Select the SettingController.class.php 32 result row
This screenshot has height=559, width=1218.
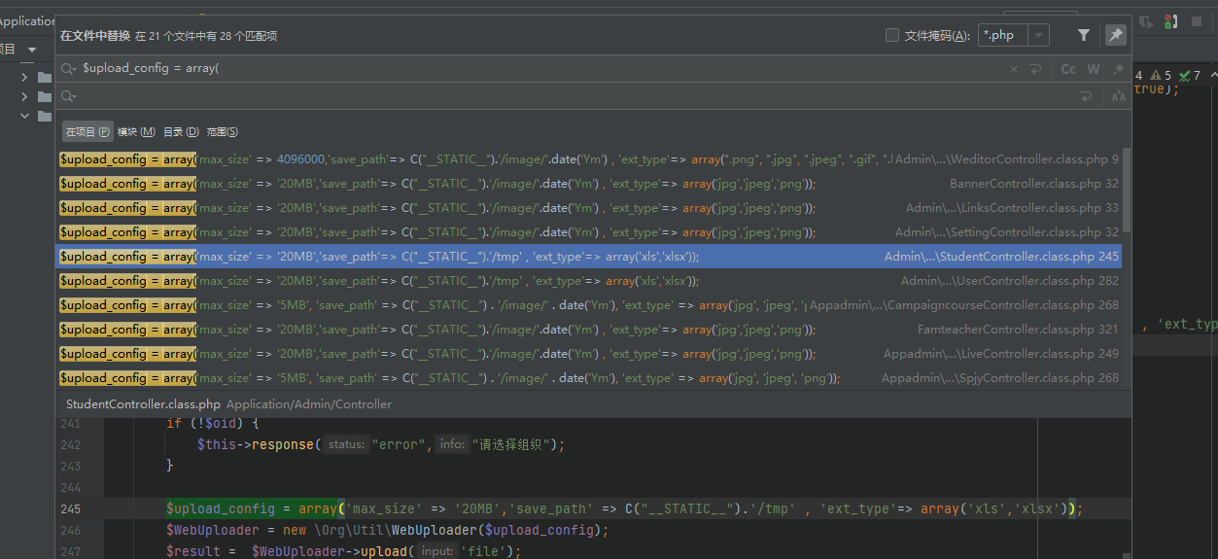pyautogui.click(x=589, y=231)
